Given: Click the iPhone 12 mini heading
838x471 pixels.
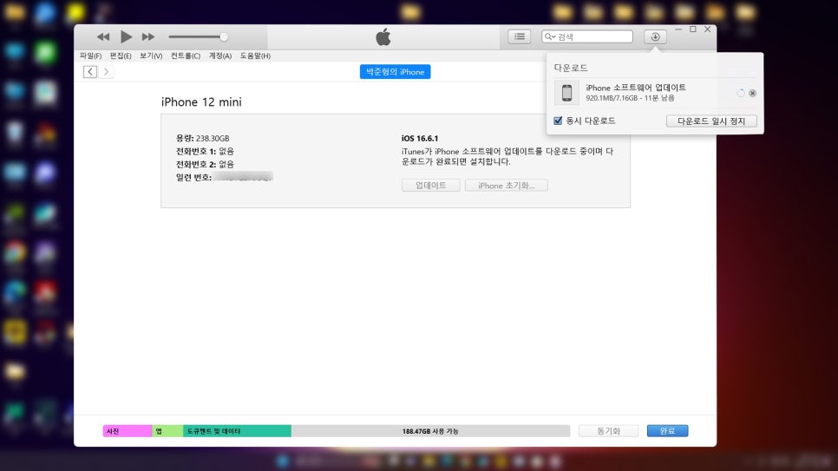Looking at the screenshot, I should click(201, 102).
